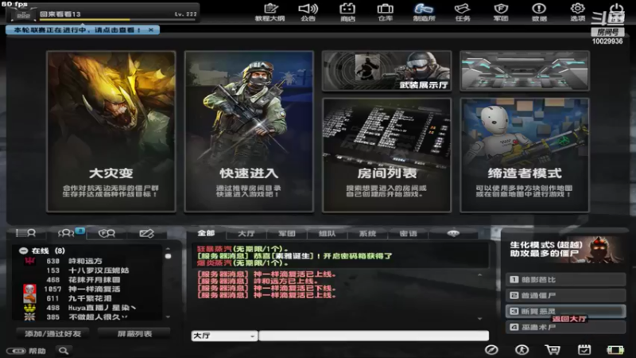The height and width of the screenshot is (358, 636).
Task: Open the 数据 stats icon
Action: click(x=539, y=12)
